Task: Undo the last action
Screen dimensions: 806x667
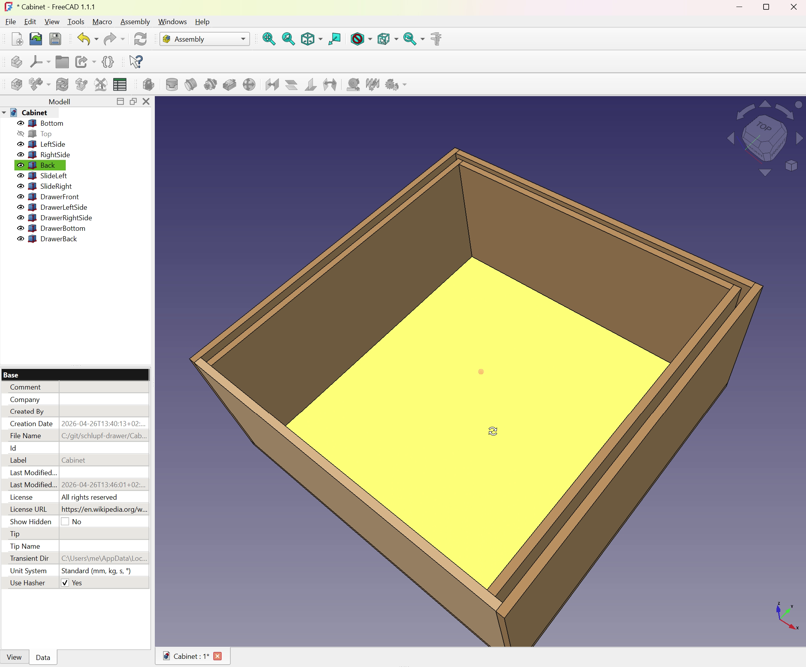Action: pyautogui.click(x=84, y=39)
